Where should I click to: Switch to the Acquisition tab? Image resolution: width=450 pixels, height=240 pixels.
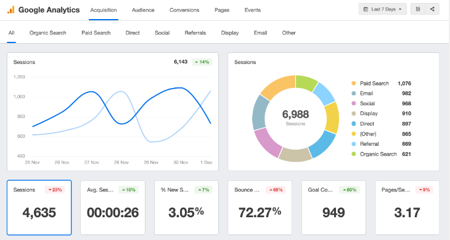(104, 10)
